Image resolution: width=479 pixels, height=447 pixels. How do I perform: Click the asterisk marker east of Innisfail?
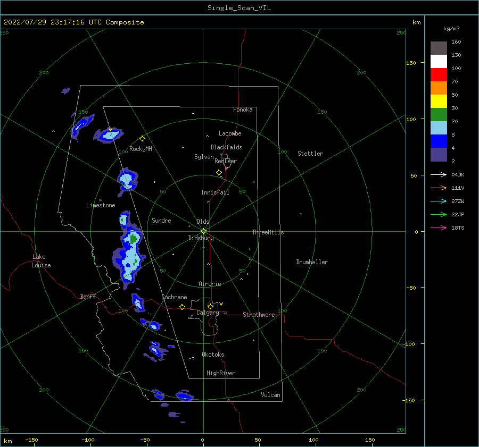253,182
